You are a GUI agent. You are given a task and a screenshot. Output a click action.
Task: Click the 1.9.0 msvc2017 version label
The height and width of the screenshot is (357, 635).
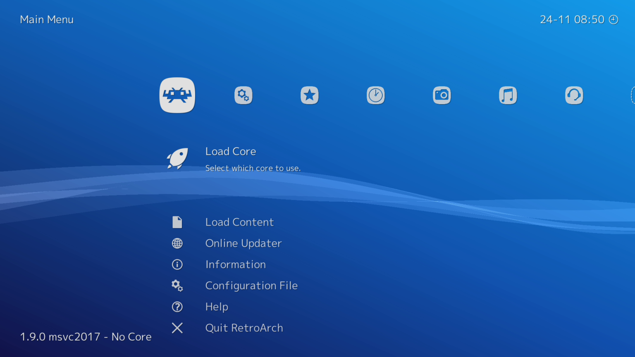86,336
